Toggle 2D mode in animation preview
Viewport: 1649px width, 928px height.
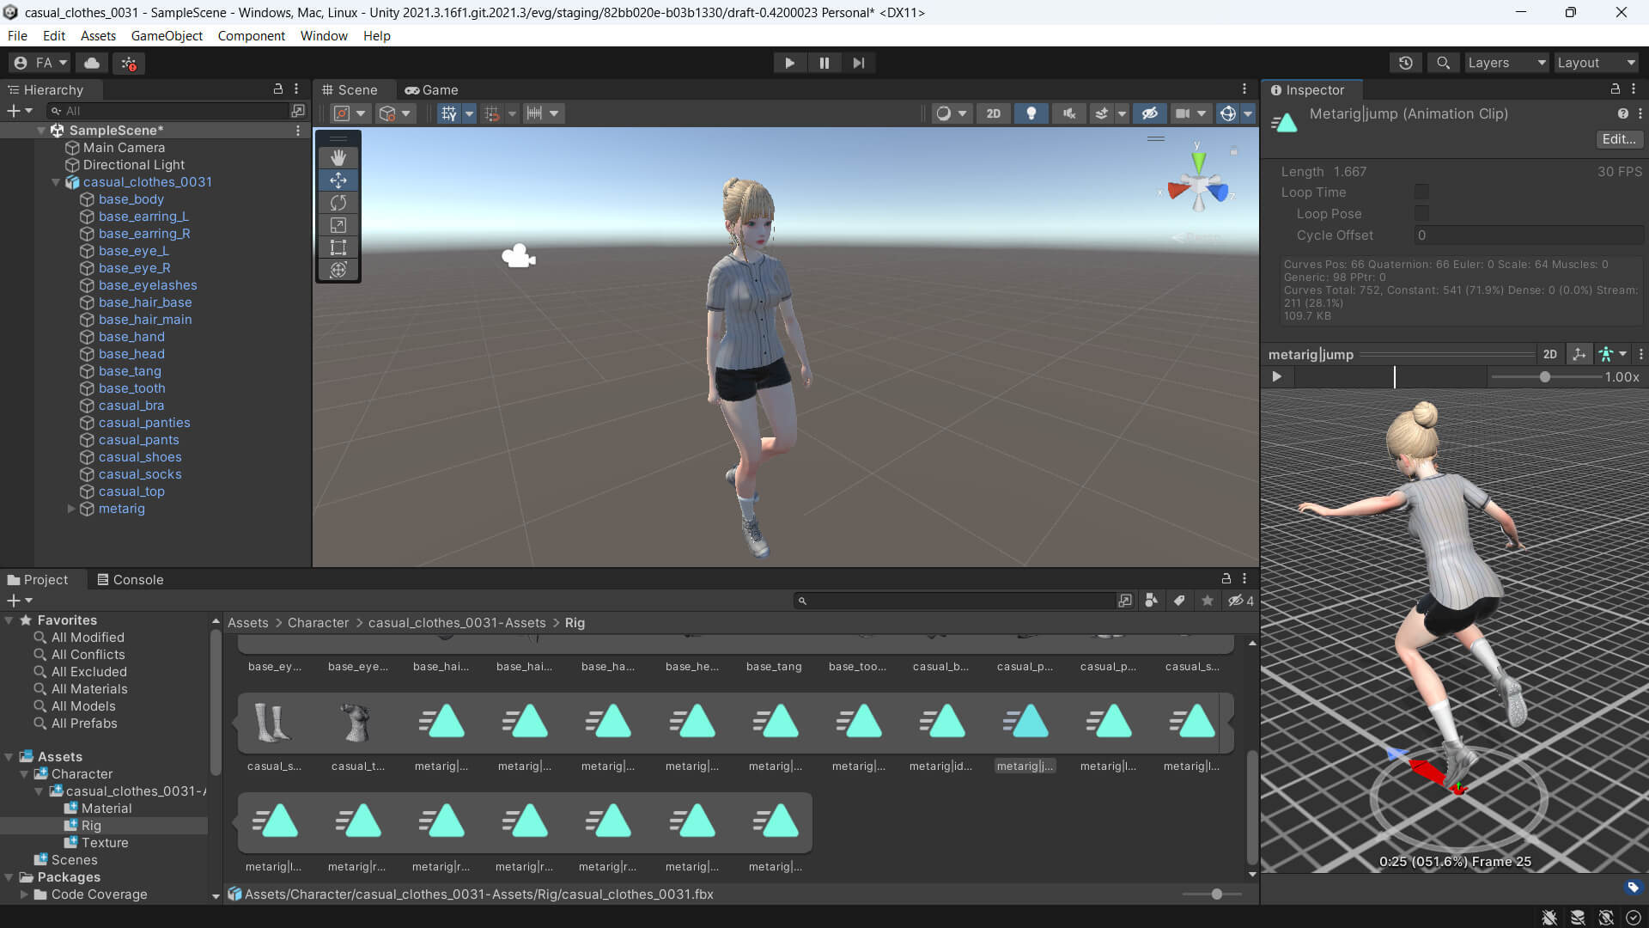click(x=1549, y=354)
